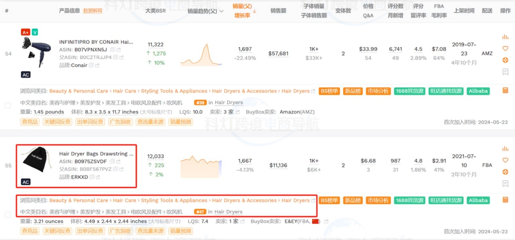The height and width of the screenshot is (240, 515).
Task: Click 出单词反查 under the Hair Dryer Bags product
Action: (90, 231)
